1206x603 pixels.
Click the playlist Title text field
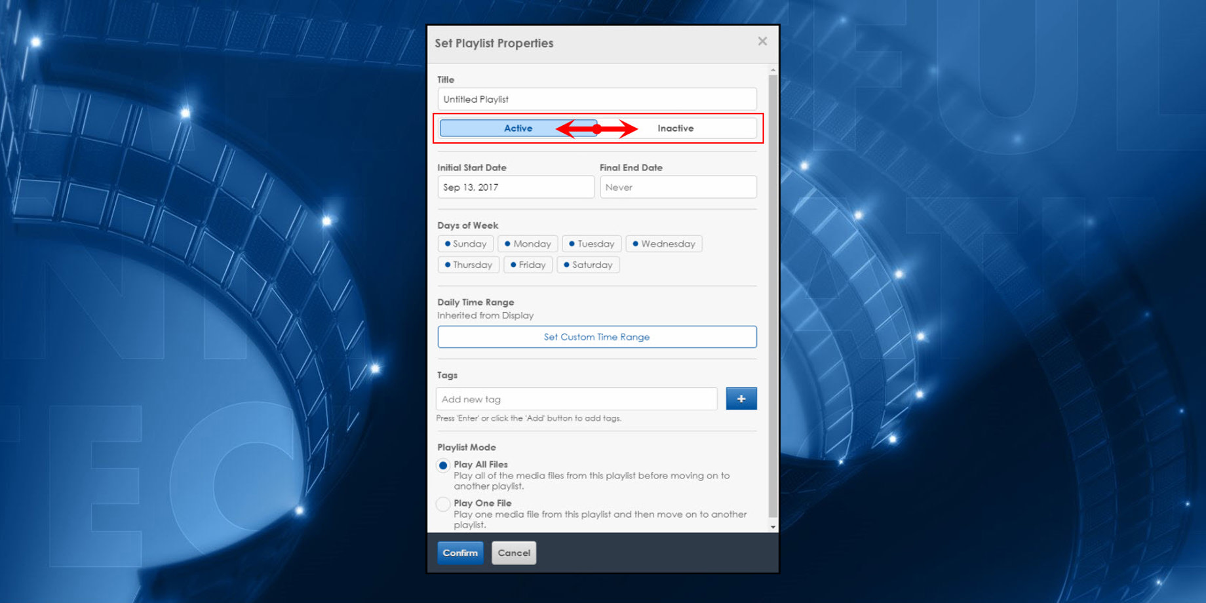coord(596,100)
